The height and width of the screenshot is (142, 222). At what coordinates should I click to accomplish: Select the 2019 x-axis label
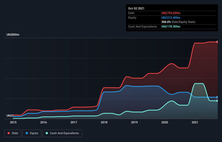(134, 122)
